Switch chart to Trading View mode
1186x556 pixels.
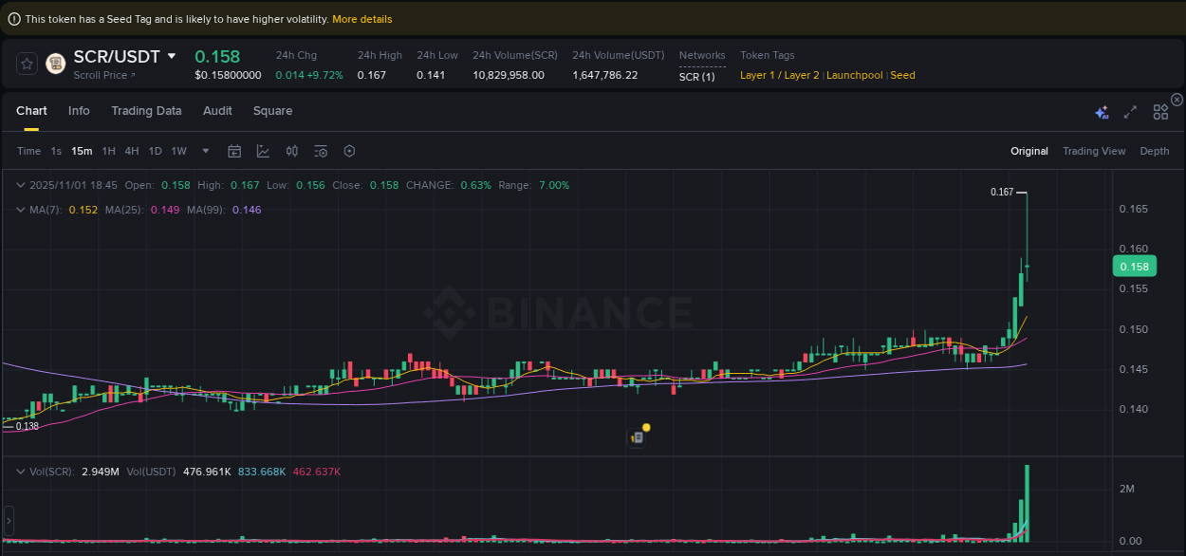[1094, 151]
